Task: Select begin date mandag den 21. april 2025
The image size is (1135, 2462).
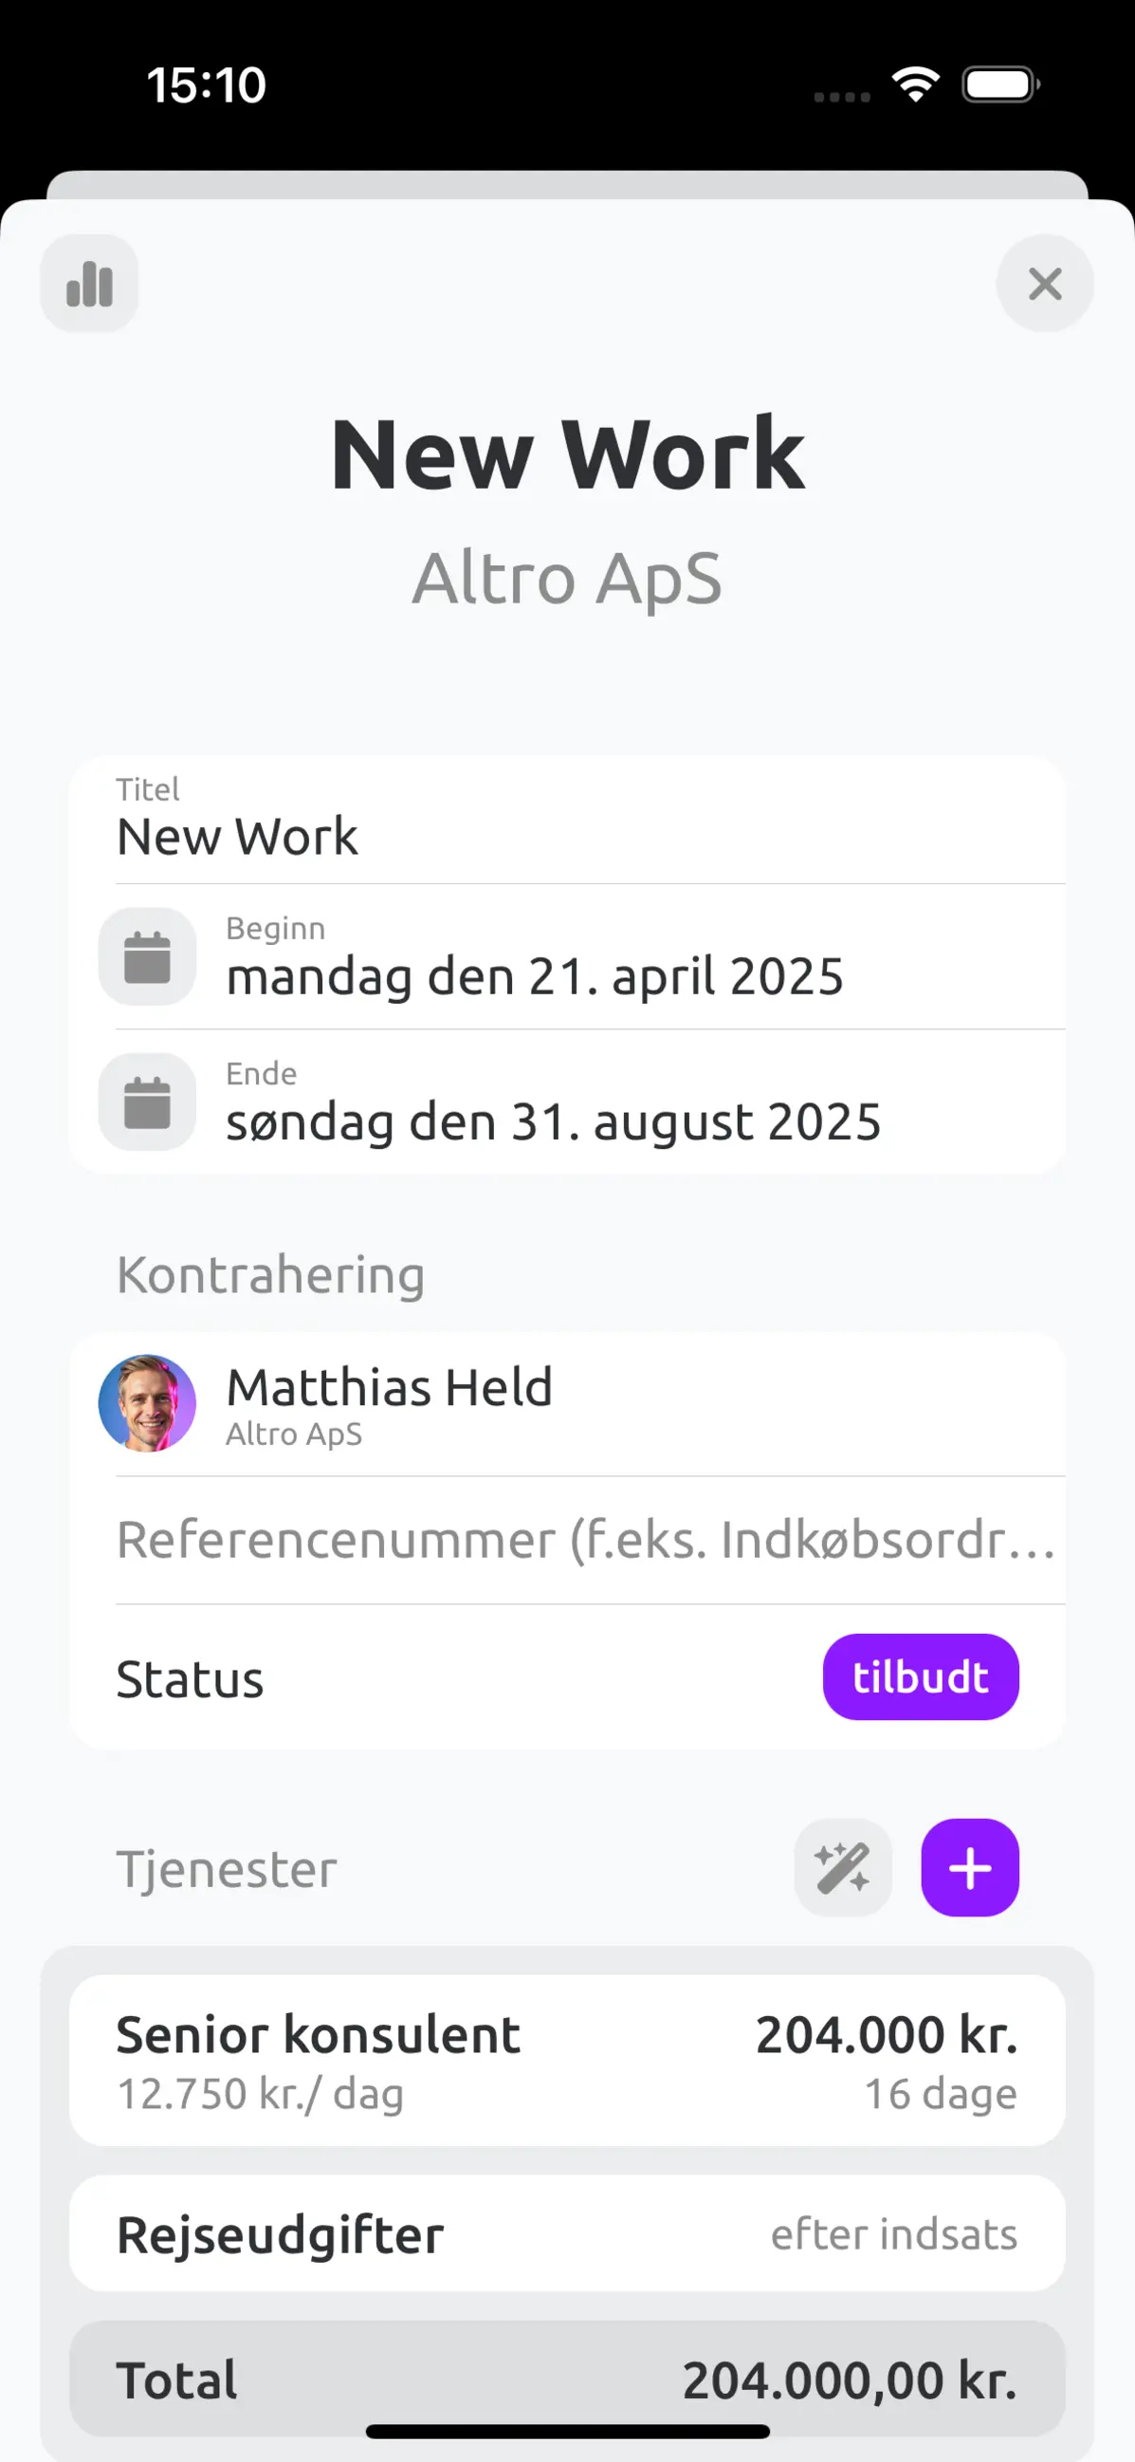Action: click(x=535, y=977)
